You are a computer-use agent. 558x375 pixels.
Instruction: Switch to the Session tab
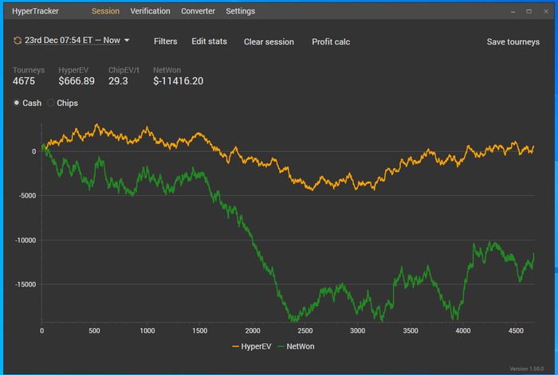[x=105, y=11]
